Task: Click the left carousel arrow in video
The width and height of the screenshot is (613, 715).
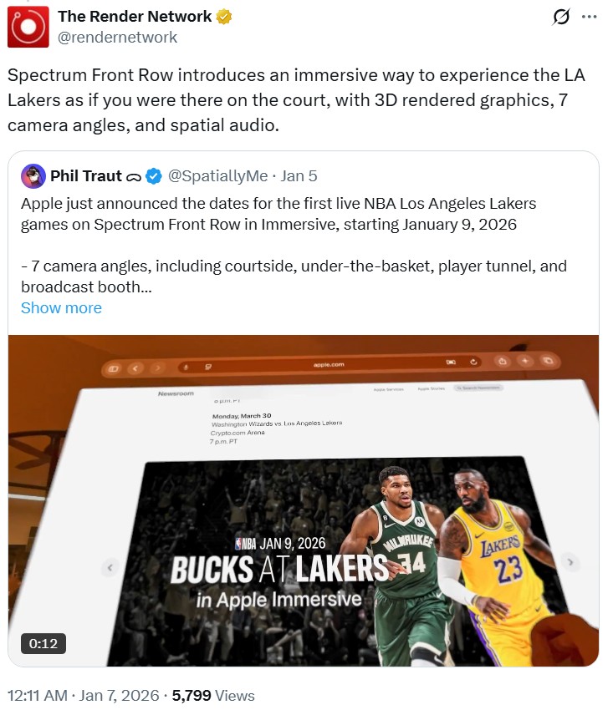Action: (110, 567)
